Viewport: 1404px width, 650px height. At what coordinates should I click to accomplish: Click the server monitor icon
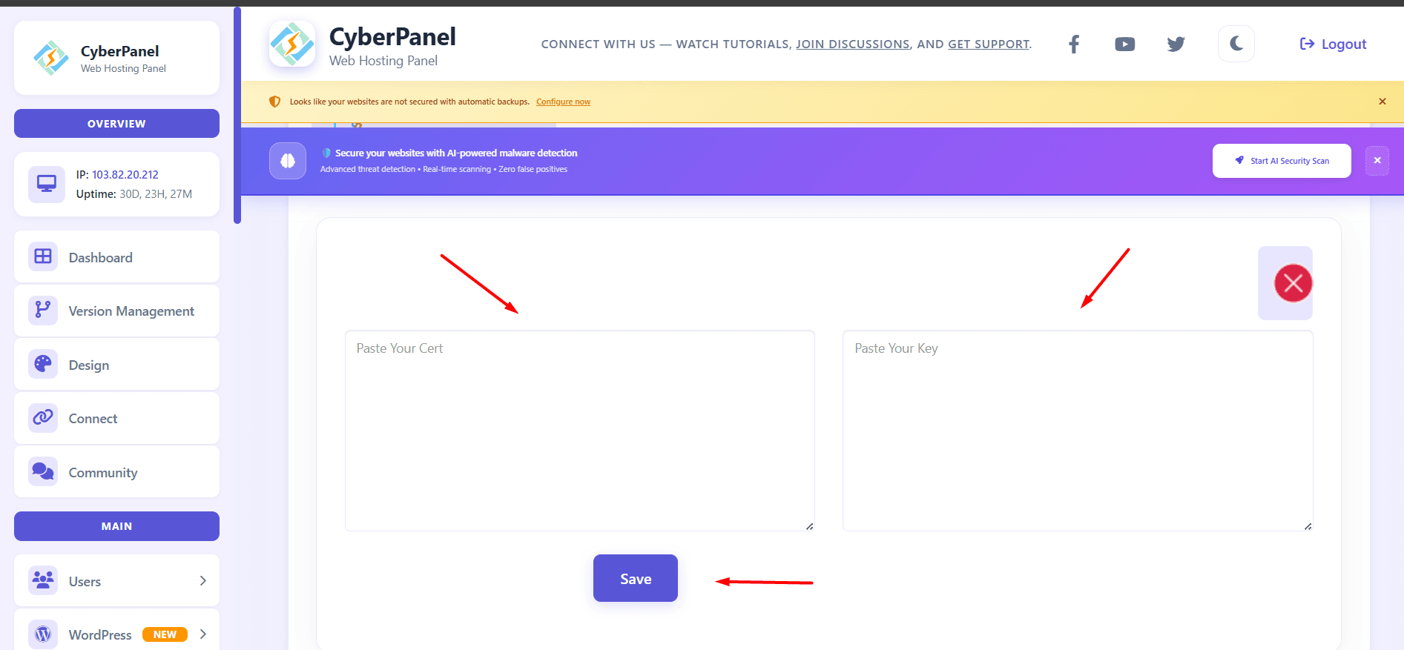click(x=47, y=184)
